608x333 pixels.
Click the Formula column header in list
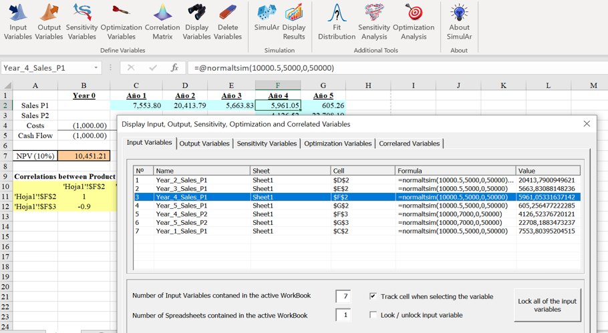click(x=456, y=171)
